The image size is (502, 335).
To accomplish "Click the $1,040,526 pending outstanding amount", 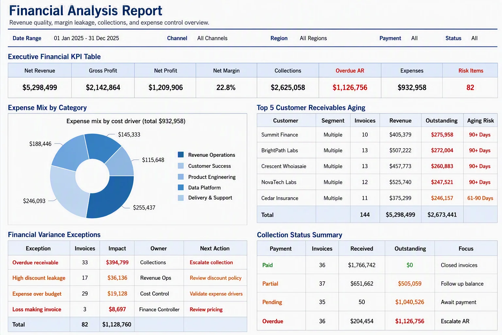I will coord(410,302).
